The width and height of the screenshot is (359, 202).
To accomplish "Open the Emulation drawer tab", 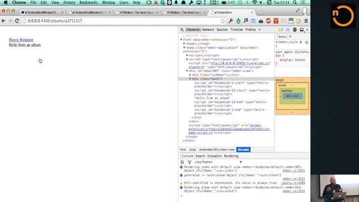I will click(x=214, y=156).
